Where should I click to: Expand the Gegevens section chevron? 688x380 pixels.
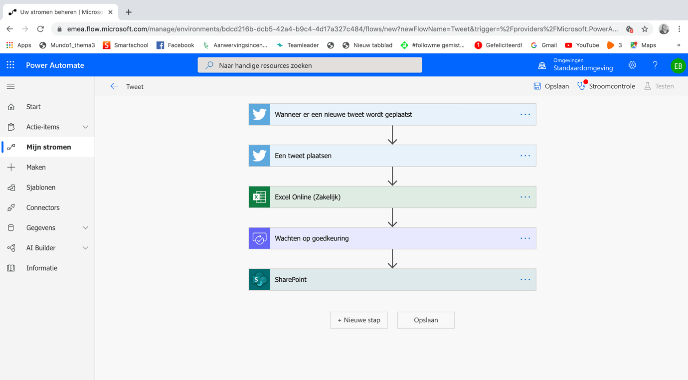[x=85, y=228]
